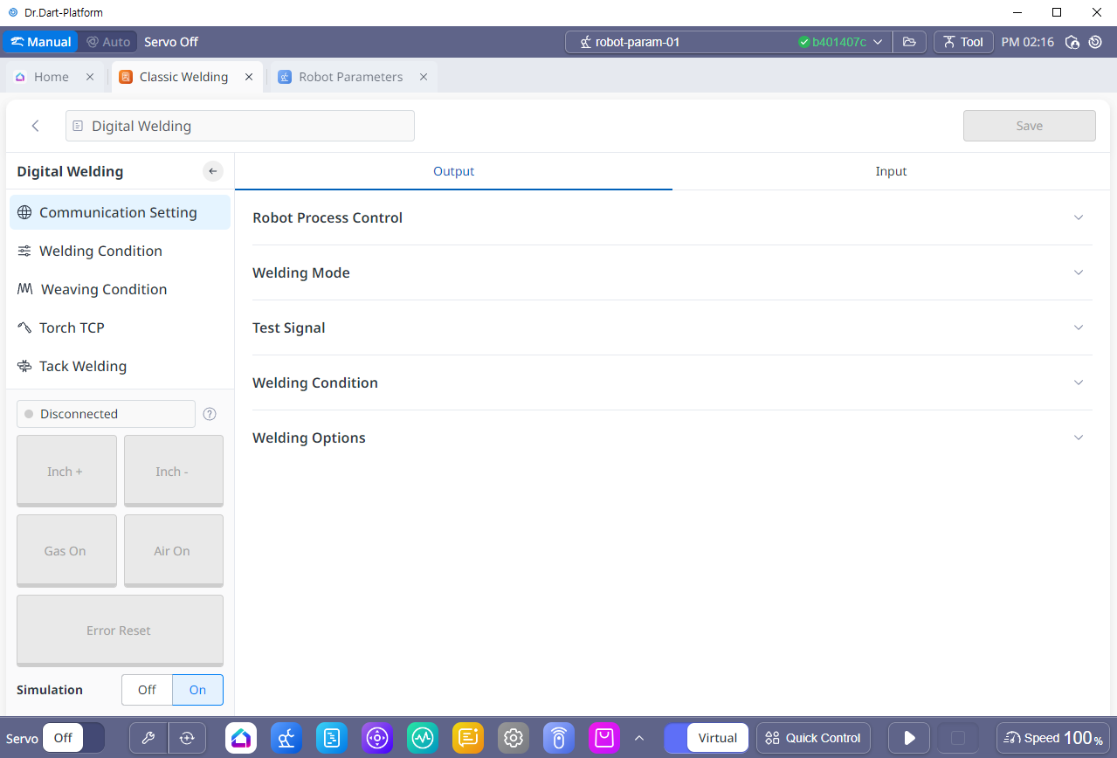The image size is (1117, 758).
Task: Click the help question mark beside Disconnected
Action: [x=210, y=414]
